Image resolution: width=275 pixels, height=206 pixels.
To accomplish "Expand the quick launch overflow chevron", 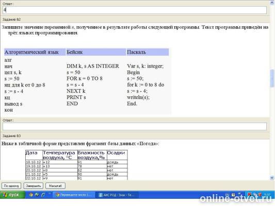I will [x=50, y=194].
